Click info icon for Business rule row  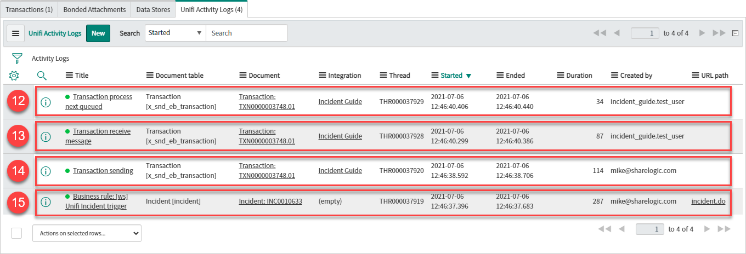pos(46,201)
